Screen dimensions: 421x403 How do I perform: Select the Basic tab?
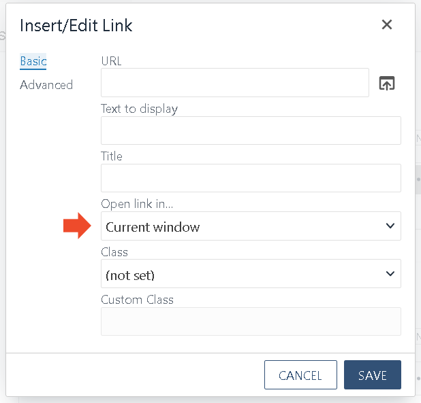click(x=33, y=61)
